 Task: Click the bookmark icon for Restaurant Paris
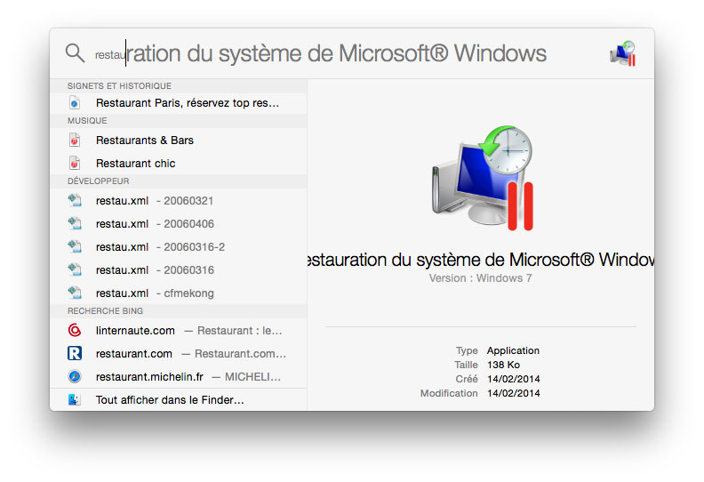(x=75, y=103)
